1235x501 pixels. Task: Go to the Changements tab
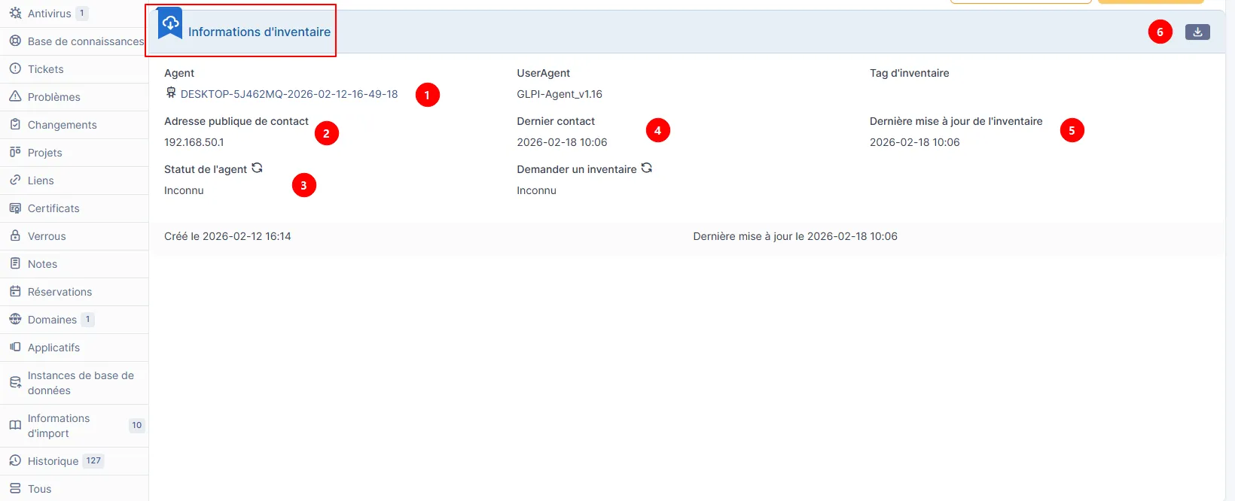click(74, 125)
